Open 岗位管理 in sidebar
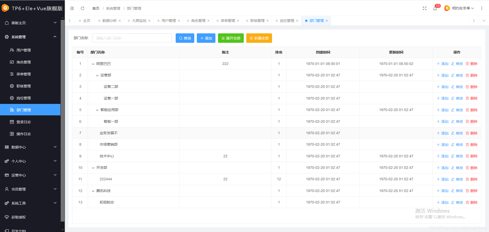The width and height of the screenshot is (489, 232). [x=30, y=98]
